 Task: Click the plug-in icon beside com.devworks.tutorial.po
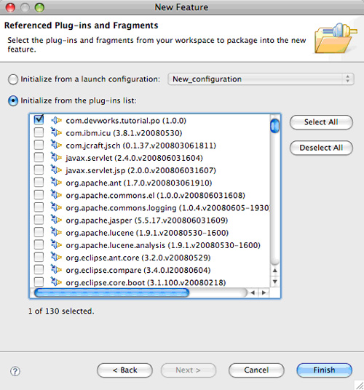(x=57, y=121)
